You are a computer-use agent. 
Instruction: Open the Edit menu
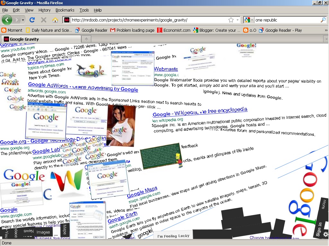(16, 10)
